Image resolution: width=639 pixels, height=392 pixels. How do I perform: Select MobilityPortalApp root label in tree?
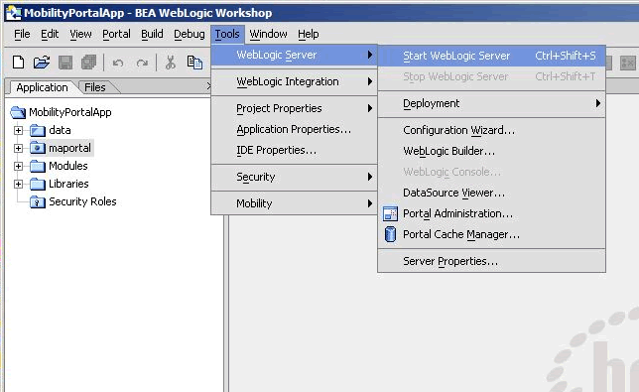70,112
